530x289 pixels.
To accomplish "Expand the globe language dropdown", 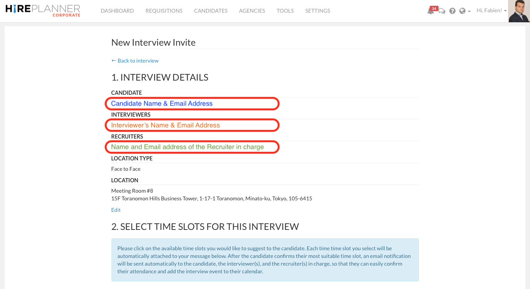I will (x=465, y=11).
